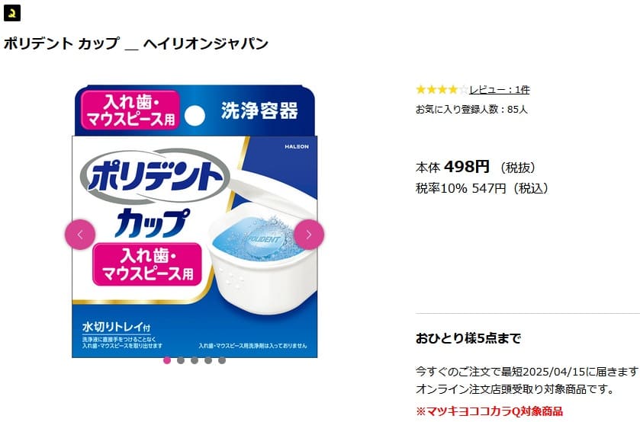This screenshot has height=422, width=640.
Task: Click the 498円 price text
Action: [x=467, y=166]
